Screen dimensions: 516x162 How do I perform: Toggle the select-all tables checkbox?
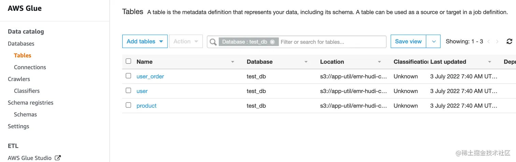(x=128, y=61)
